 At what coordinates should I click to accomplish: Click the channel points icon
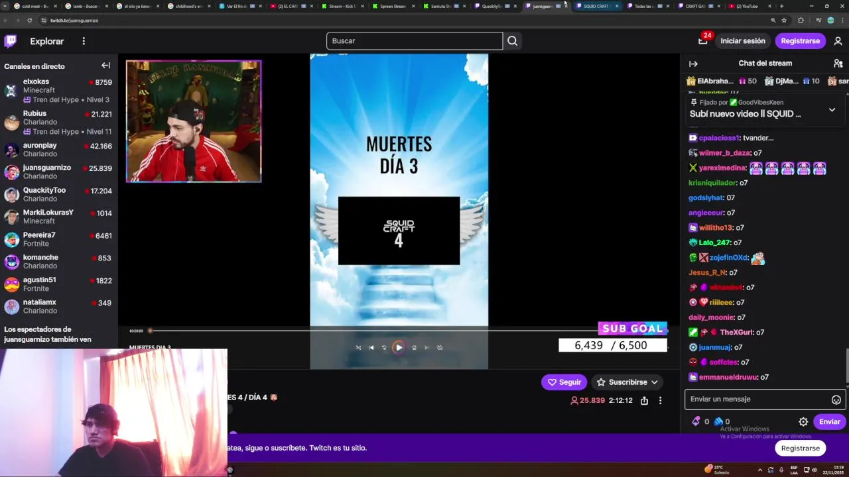pyautogui.click(x=696, y=421)
